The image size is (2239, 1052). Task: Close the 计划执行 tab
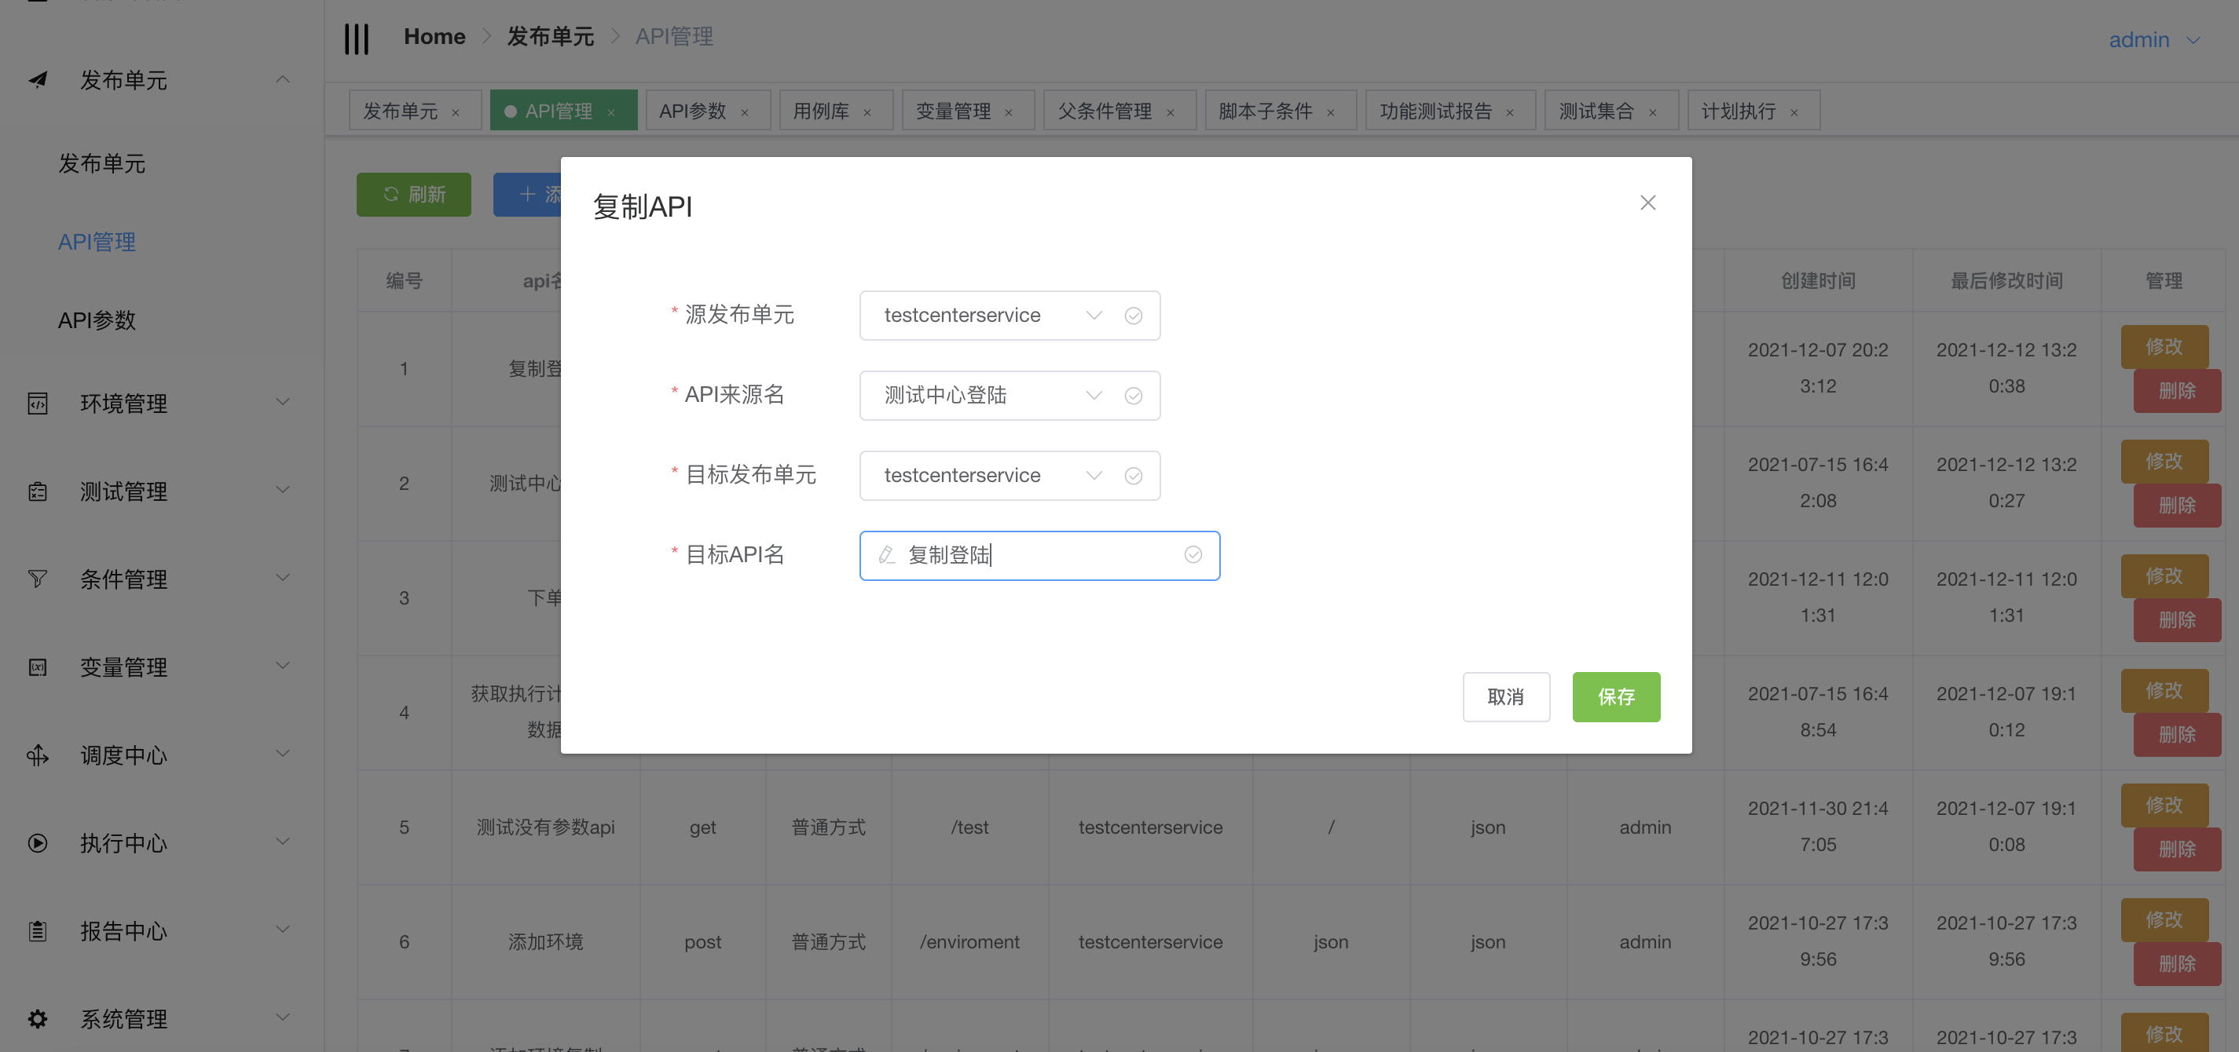coord(1794,112)
